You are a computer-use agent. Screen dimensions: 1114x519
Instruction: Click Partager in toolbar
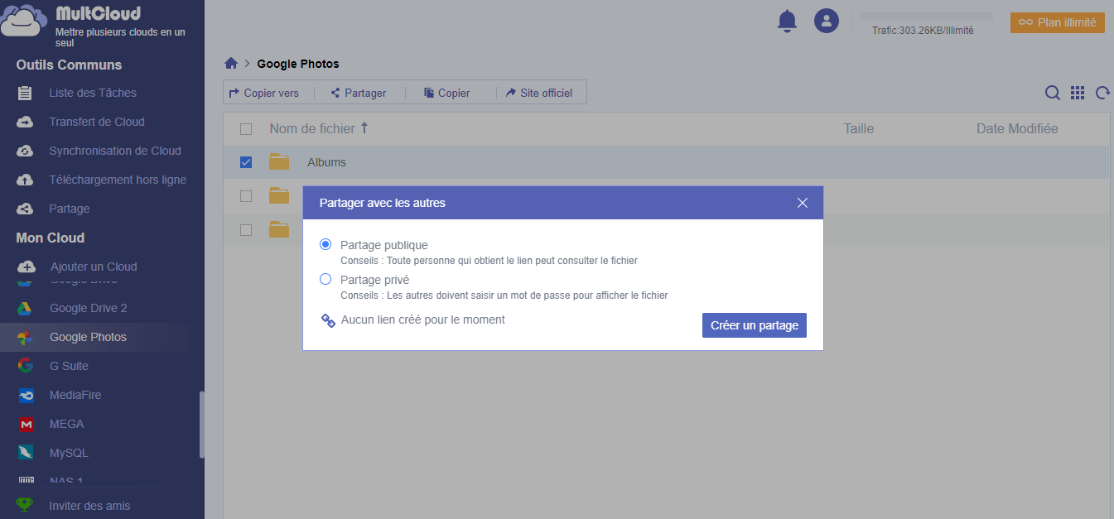(359, 93)
